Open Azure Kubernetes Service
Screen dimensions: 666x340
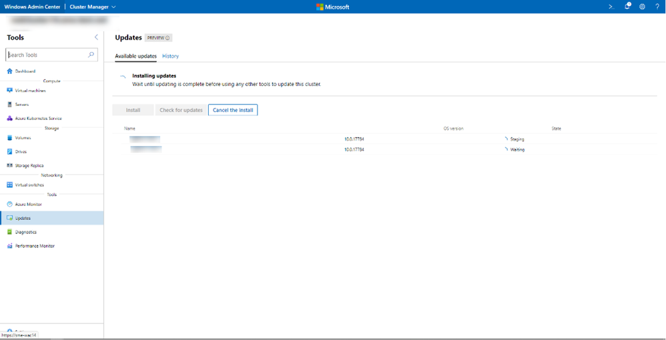point(38,119)
